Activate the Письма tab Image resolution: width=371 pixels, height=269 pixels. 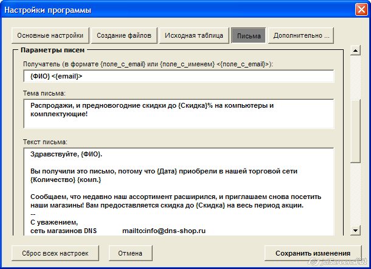[249, 35]
